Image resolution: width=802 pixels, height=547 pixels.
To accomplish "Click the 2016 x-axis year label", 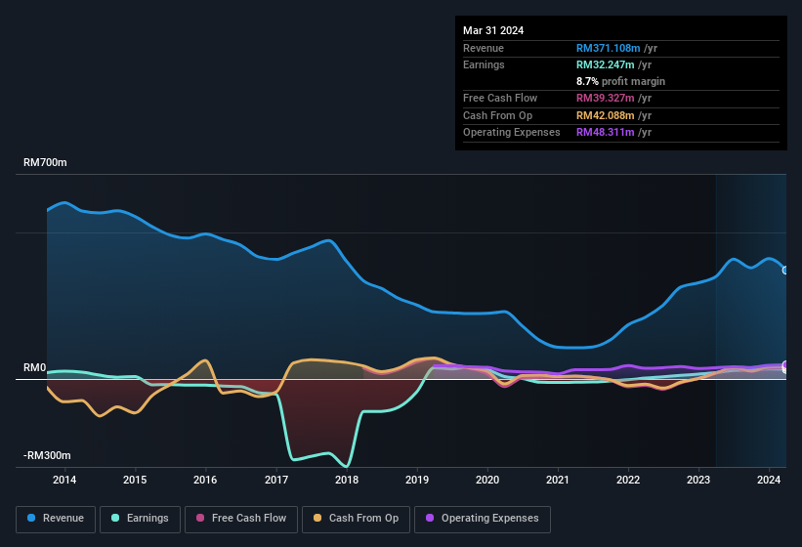I will click(x=205, y=480).
